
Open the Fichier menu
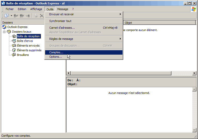(10, 9)
